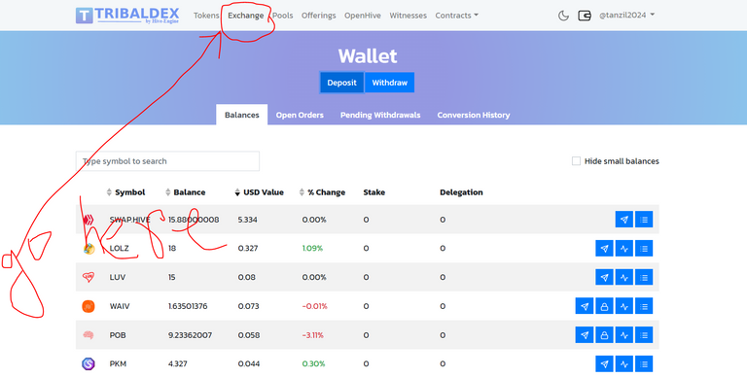Image resolution: width=747 pixels, height=378 pixels.
Task: Click the Deposit button
Action: coord(341,83)
